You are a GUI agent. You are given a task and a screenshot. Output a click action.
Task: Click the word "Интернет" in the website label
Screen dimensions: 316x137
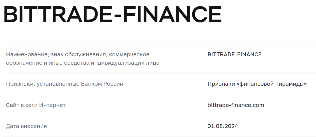(x=52, y=105)
